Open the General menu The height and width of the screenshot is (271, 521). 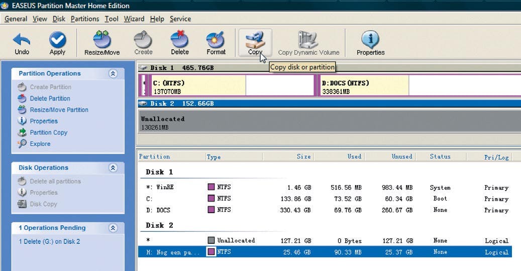(x=16, y=19)
